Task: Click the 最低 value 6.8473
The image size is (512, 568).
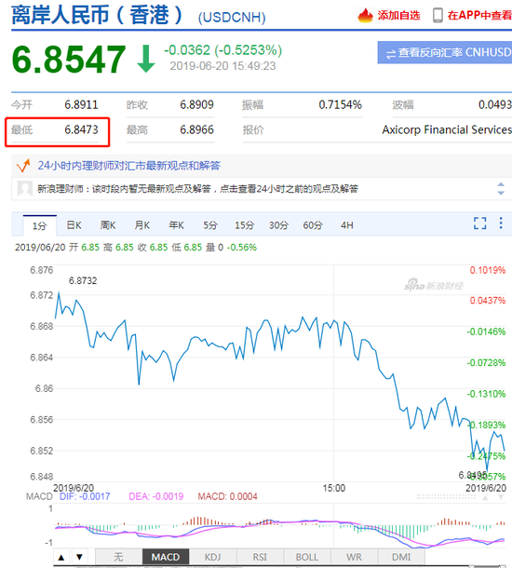Action: pos(82,129)
